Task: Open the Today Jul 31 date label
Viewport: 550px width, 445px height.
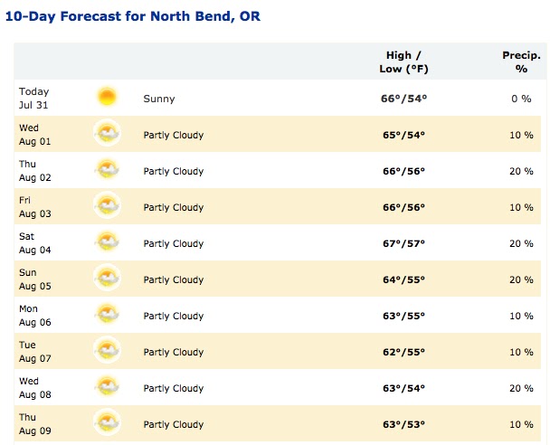Action: (x=34, y=99)
